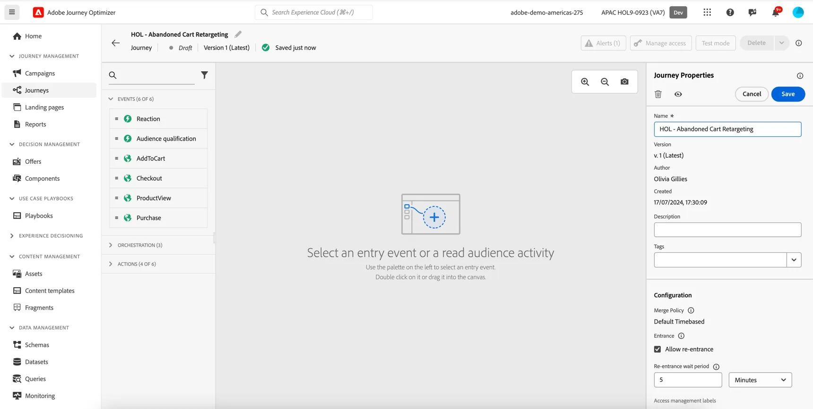Open Offers in sidebar

click(49, 161)
